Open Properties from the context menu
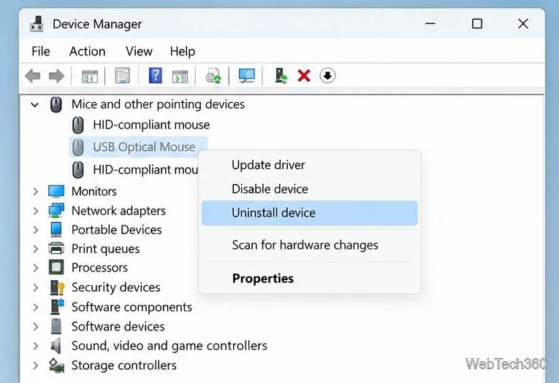Image resolution: width=559 pixels, height=383 pixels. [x=309, y=279]
